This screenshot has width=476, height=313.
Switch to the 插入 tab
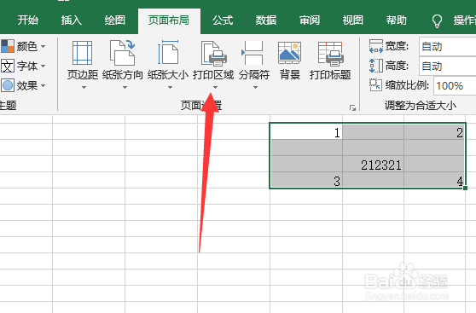tap(72, 20)
